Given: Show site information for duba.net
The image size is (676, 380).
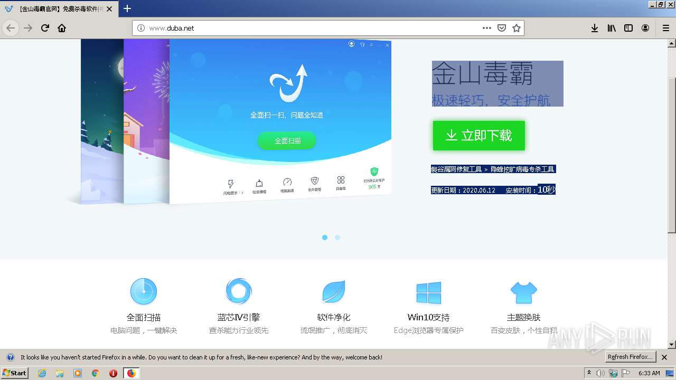Looking at the screenshot, I should pyautogui.click(x=141, y=28).
